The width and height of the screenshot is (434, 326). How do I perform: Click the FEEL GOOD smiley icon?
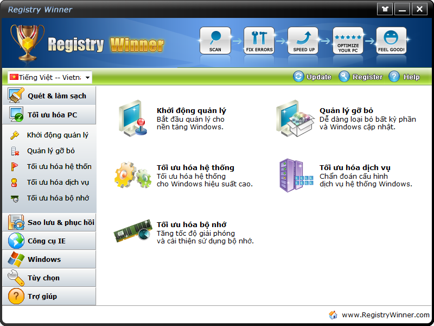pos(391,40)
